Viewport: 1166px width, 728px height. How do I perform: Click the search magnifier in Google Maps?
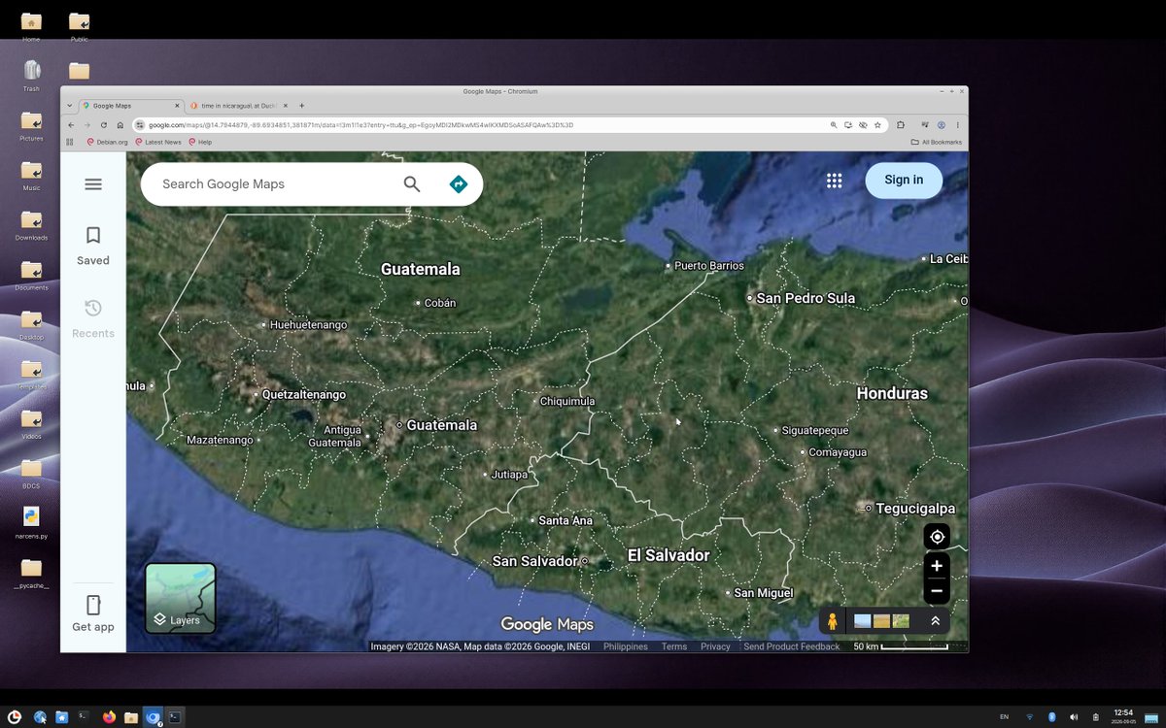click(412, 183)
